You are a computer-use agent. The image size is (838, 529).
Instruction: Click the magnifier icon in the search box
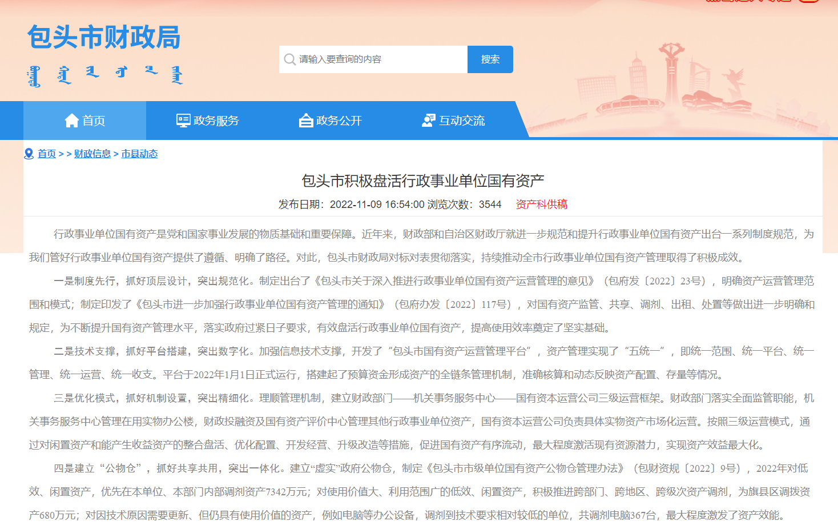(290, 59)
